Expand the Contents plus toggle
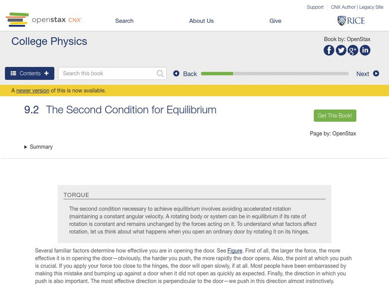389x286 pixels. pos(46,73)
